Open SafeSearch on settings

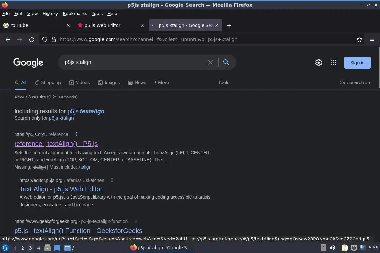(x=355, y=83)
